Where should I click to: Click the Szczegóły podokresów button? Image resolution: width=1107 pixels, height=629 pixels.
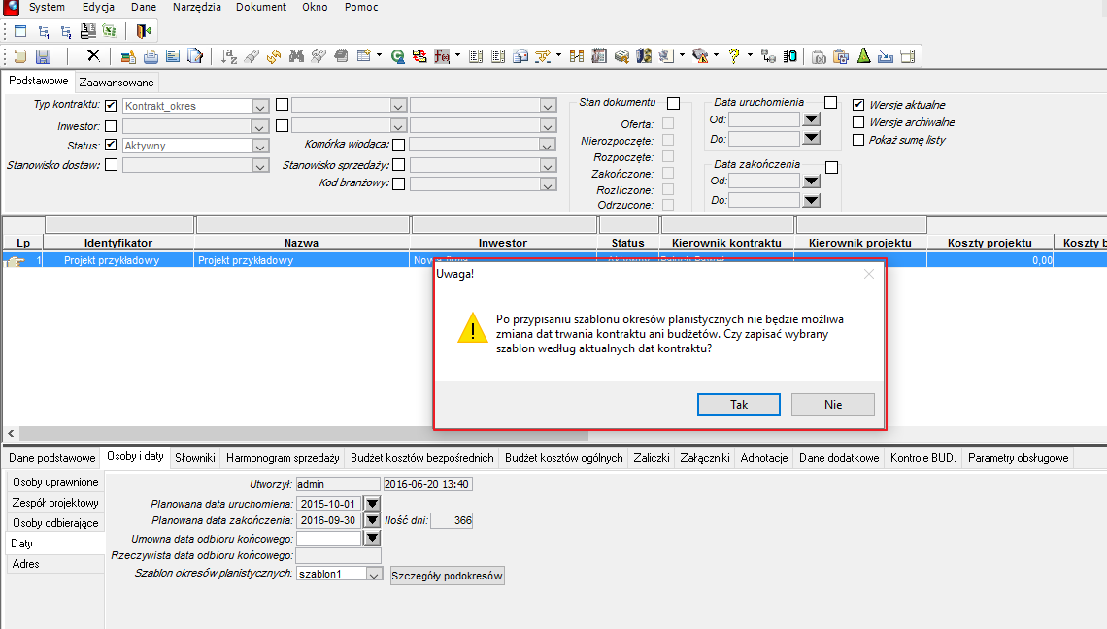click(447, 576)
